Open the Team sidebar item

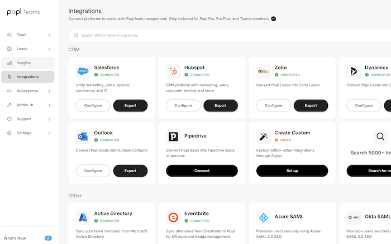pos(28,35)
